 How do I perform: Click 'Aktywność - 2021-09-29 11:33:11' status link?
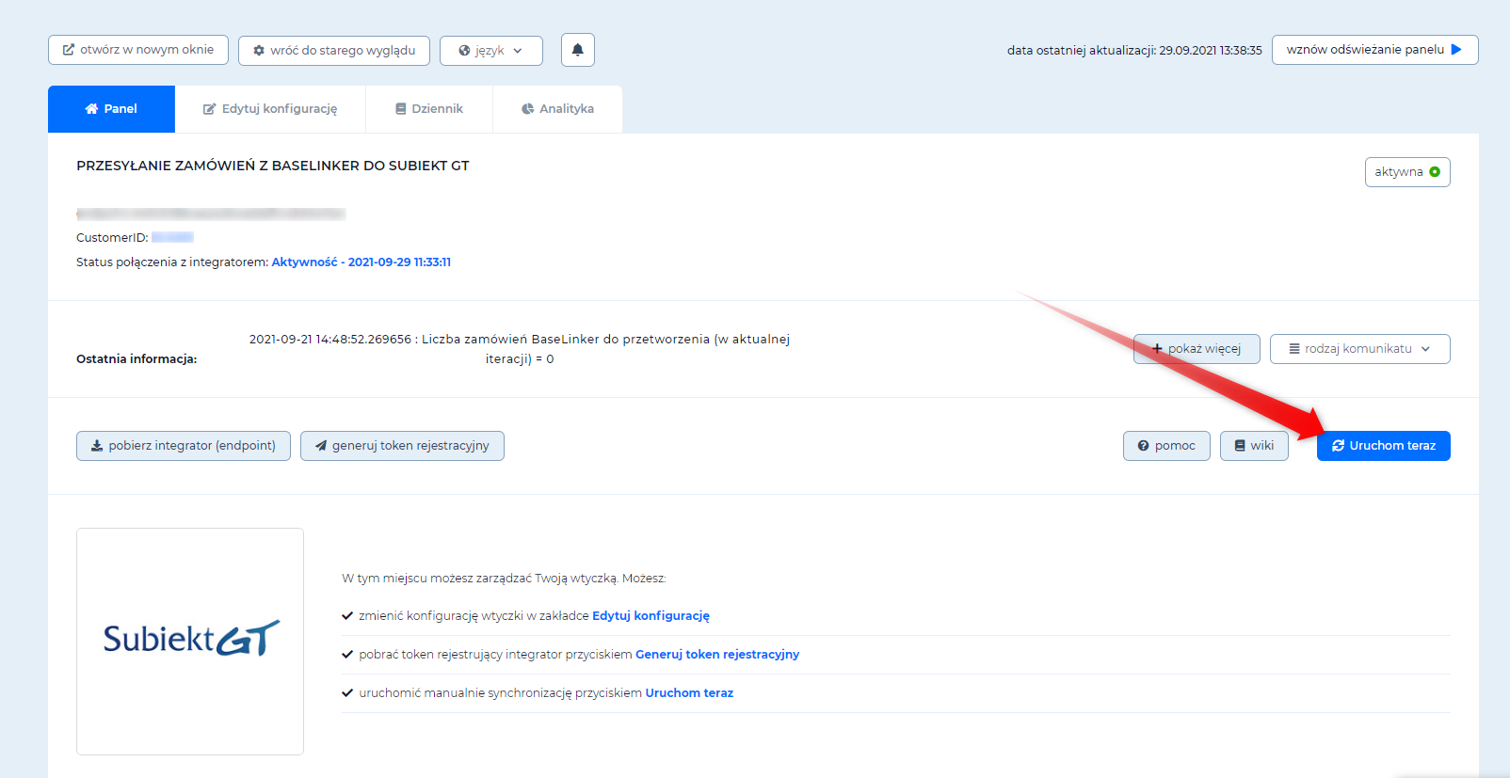(x=361, y=262)
